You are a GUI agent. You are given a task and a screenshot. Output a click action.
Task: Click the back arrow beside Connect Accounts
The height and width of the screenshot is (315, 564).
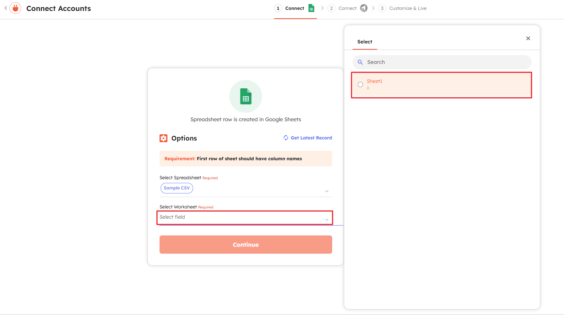[5, 8]
